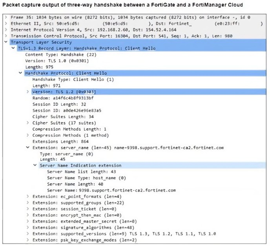
Task: Select Version: TLS 1.0 (0x0301) row
Action: 57,61
